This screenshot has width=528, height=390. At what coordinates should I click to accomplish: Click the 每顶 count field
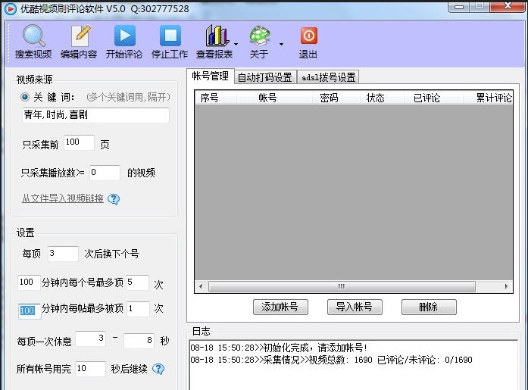[x=63, y=254]
